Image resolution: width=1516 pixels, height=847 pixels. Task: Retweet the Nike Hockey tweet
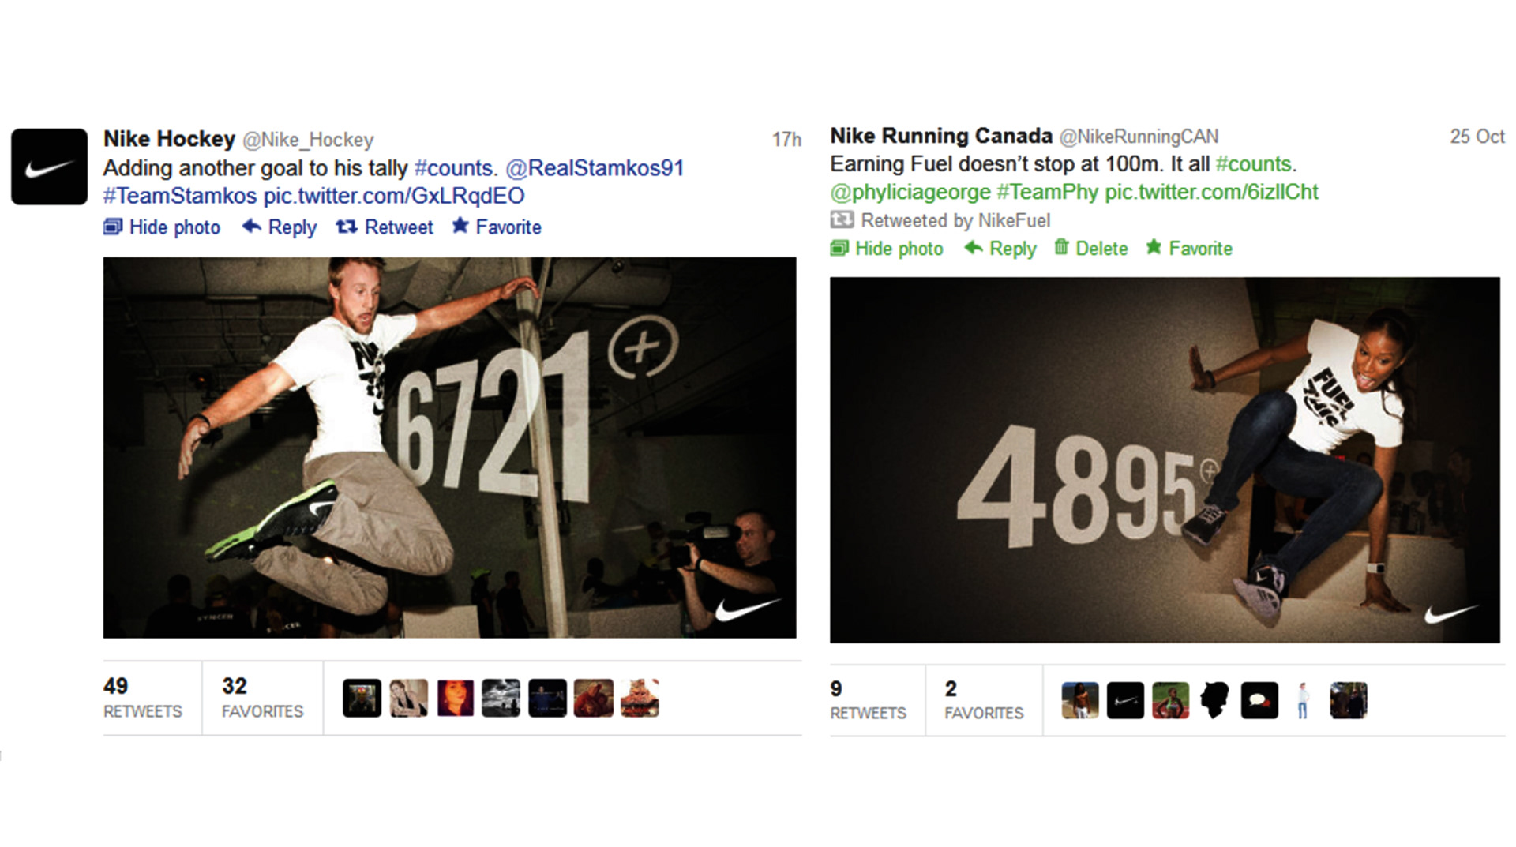tap(385, 227)
